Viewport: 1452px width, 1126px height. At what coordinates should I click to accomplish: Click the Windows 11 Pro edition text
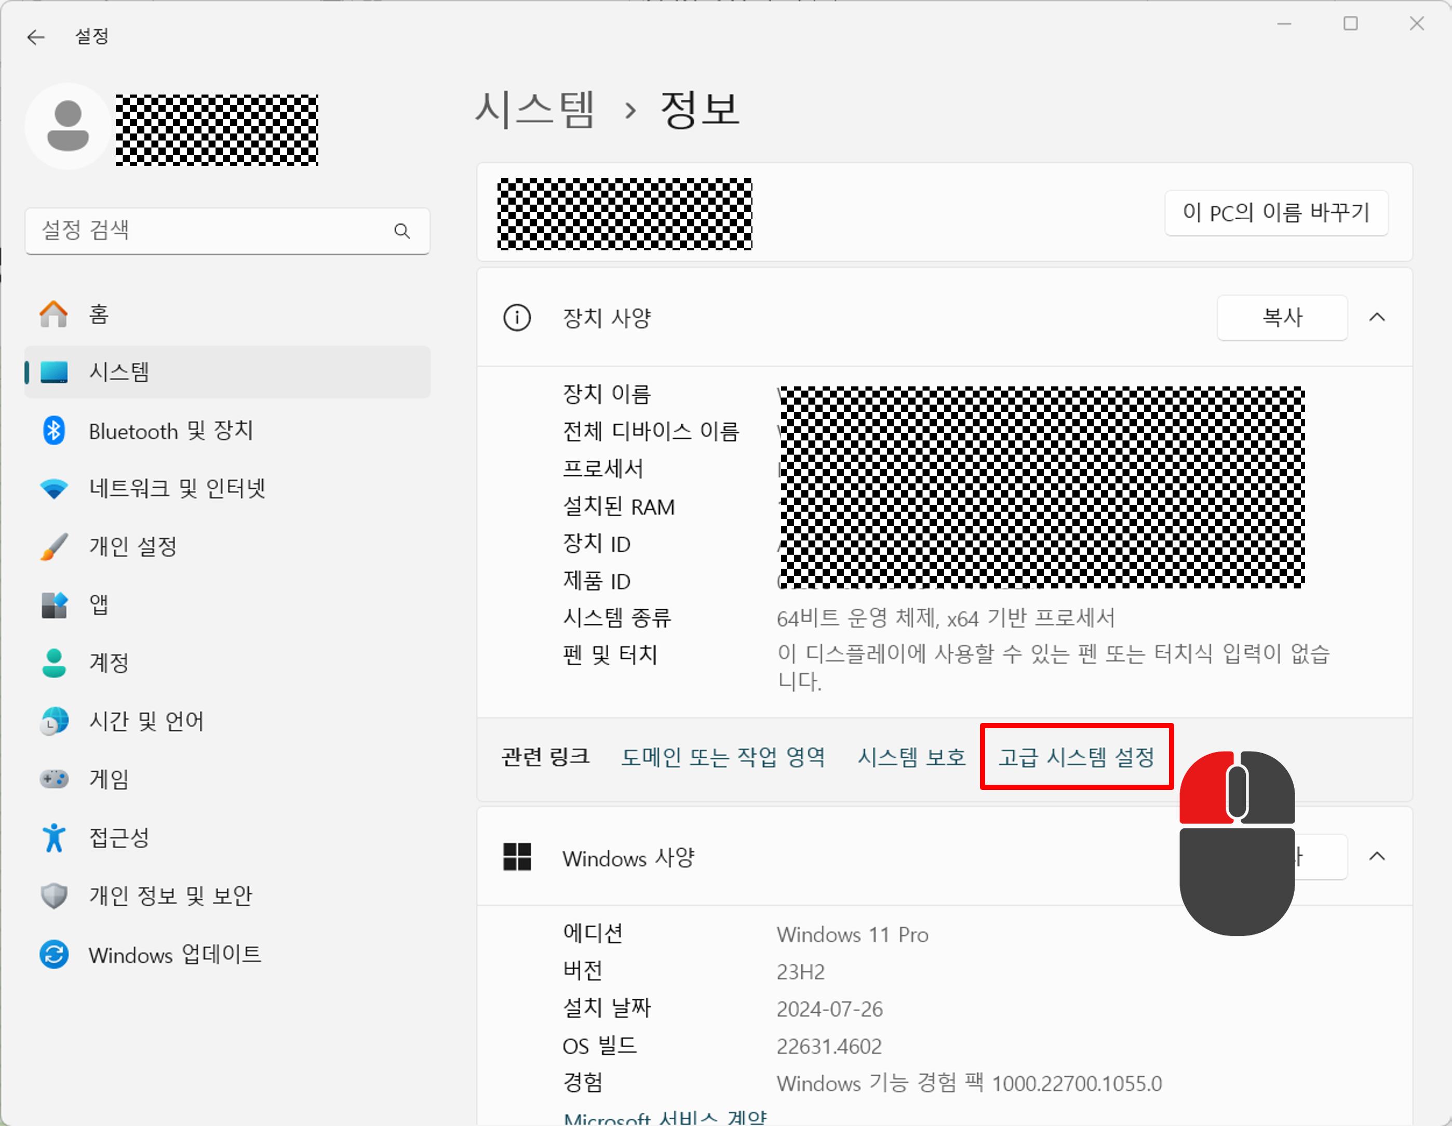(852, 934)
